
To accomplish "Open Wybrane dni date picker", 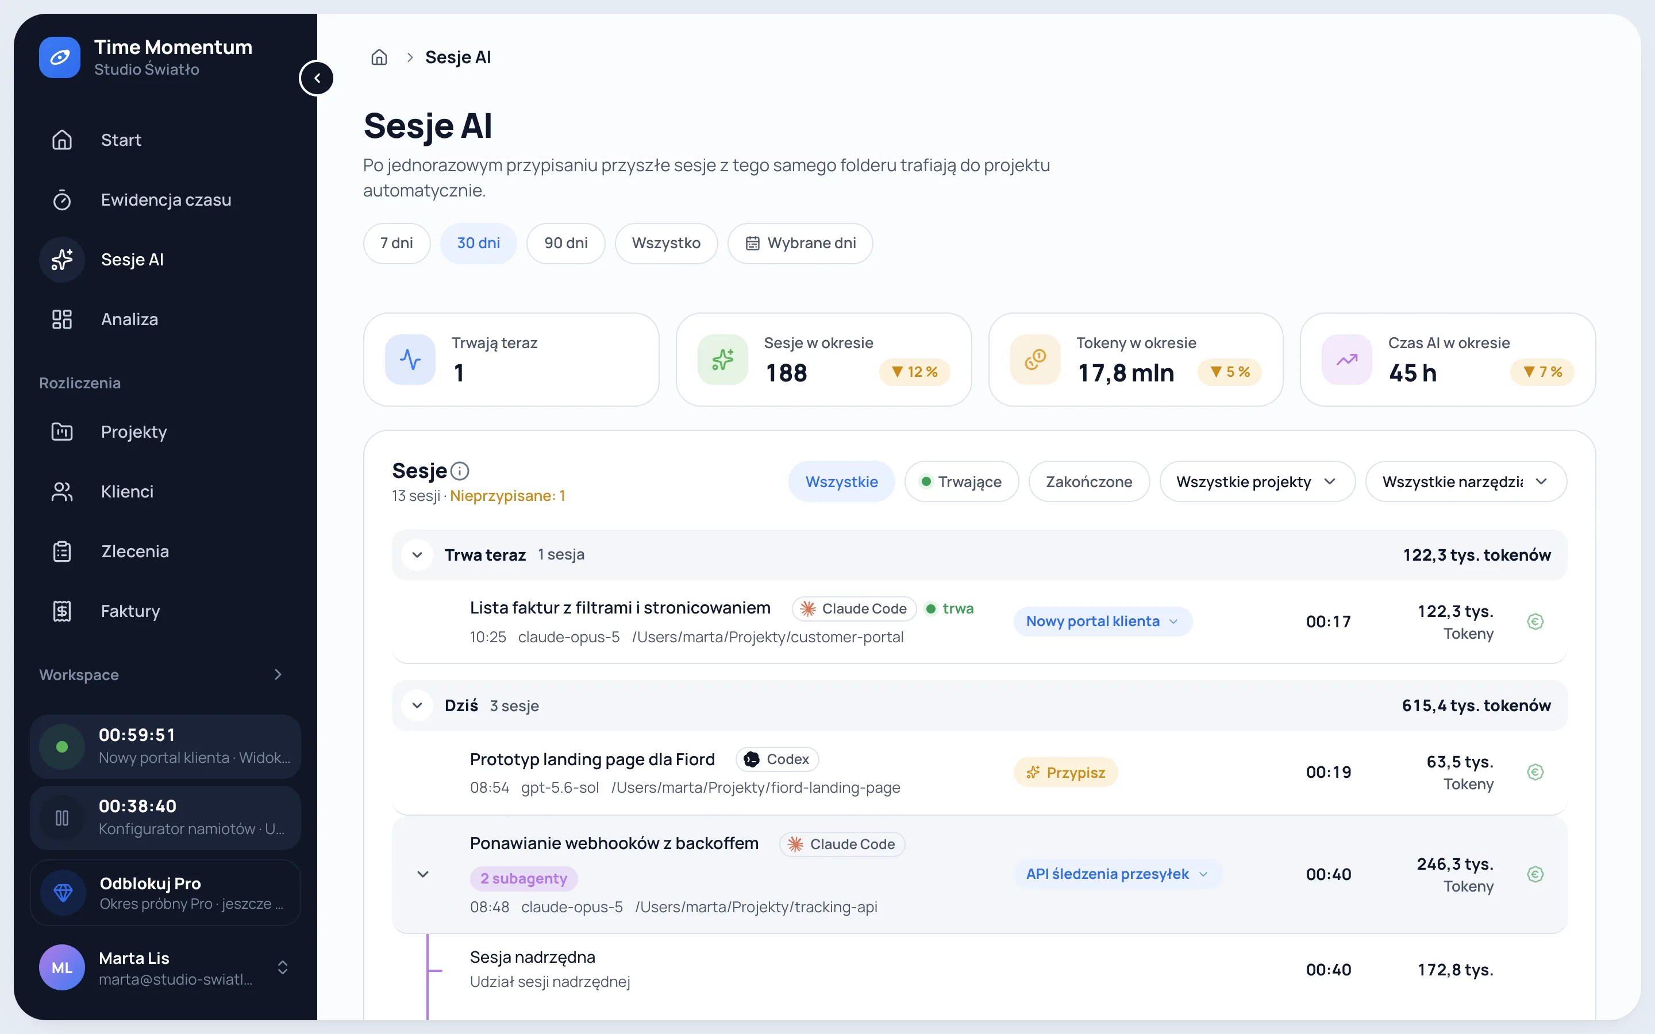I will coord(801,244).
